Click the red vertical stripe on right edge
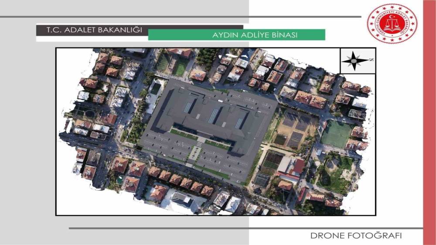Image resolution: width=436 pixels, height=245 pixels. click(x=429, y=122)
